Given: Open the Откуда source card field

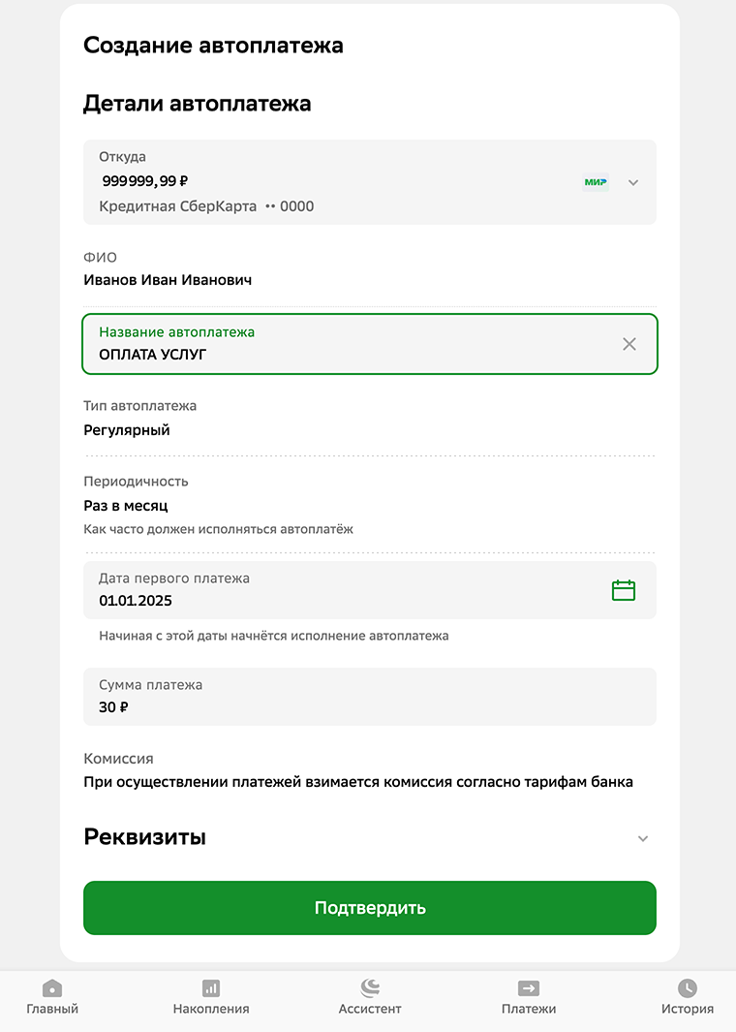Looking at the screenshot, I should point(370,181).
